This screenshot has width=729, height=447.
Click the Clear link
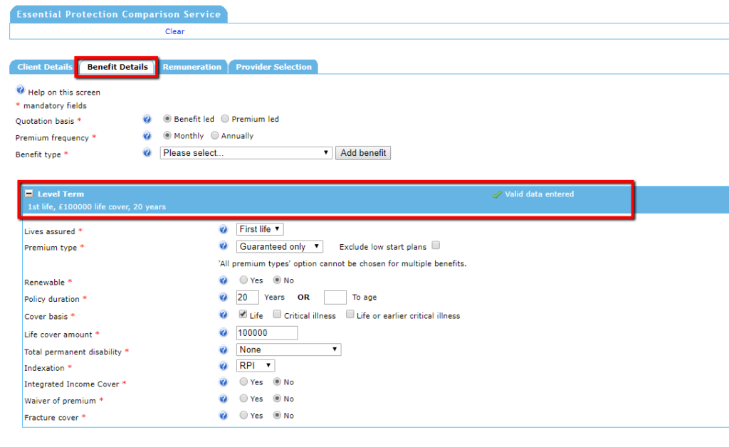pyautogui.click(x=174, y=31)
